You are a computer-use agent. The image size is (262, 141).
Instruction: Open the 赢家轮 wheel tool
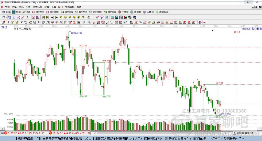tap(136, 12)
